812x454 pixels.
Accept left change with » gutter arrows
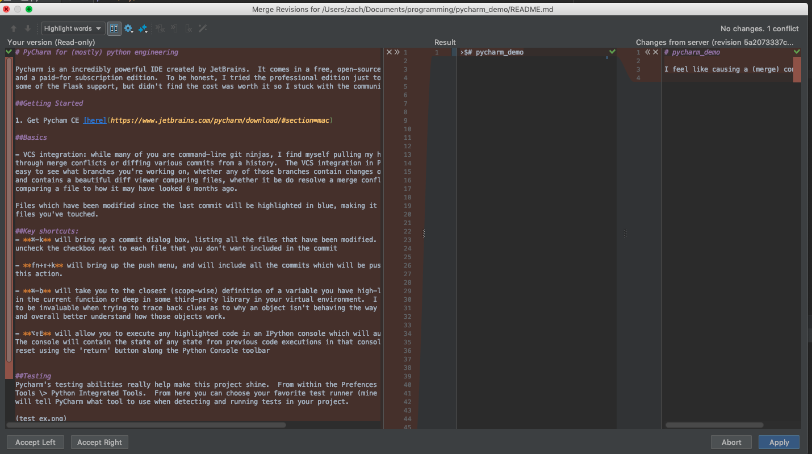397,52
